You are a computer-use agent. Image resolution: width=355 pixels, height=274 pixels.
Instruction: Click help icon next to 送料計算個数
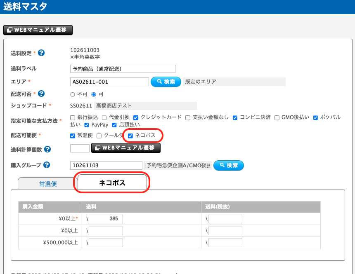click(x=47, y=149)
